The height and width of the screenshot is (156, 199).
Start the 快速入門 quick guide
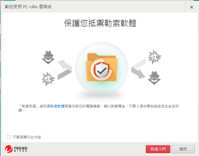[x=158, y=149]
